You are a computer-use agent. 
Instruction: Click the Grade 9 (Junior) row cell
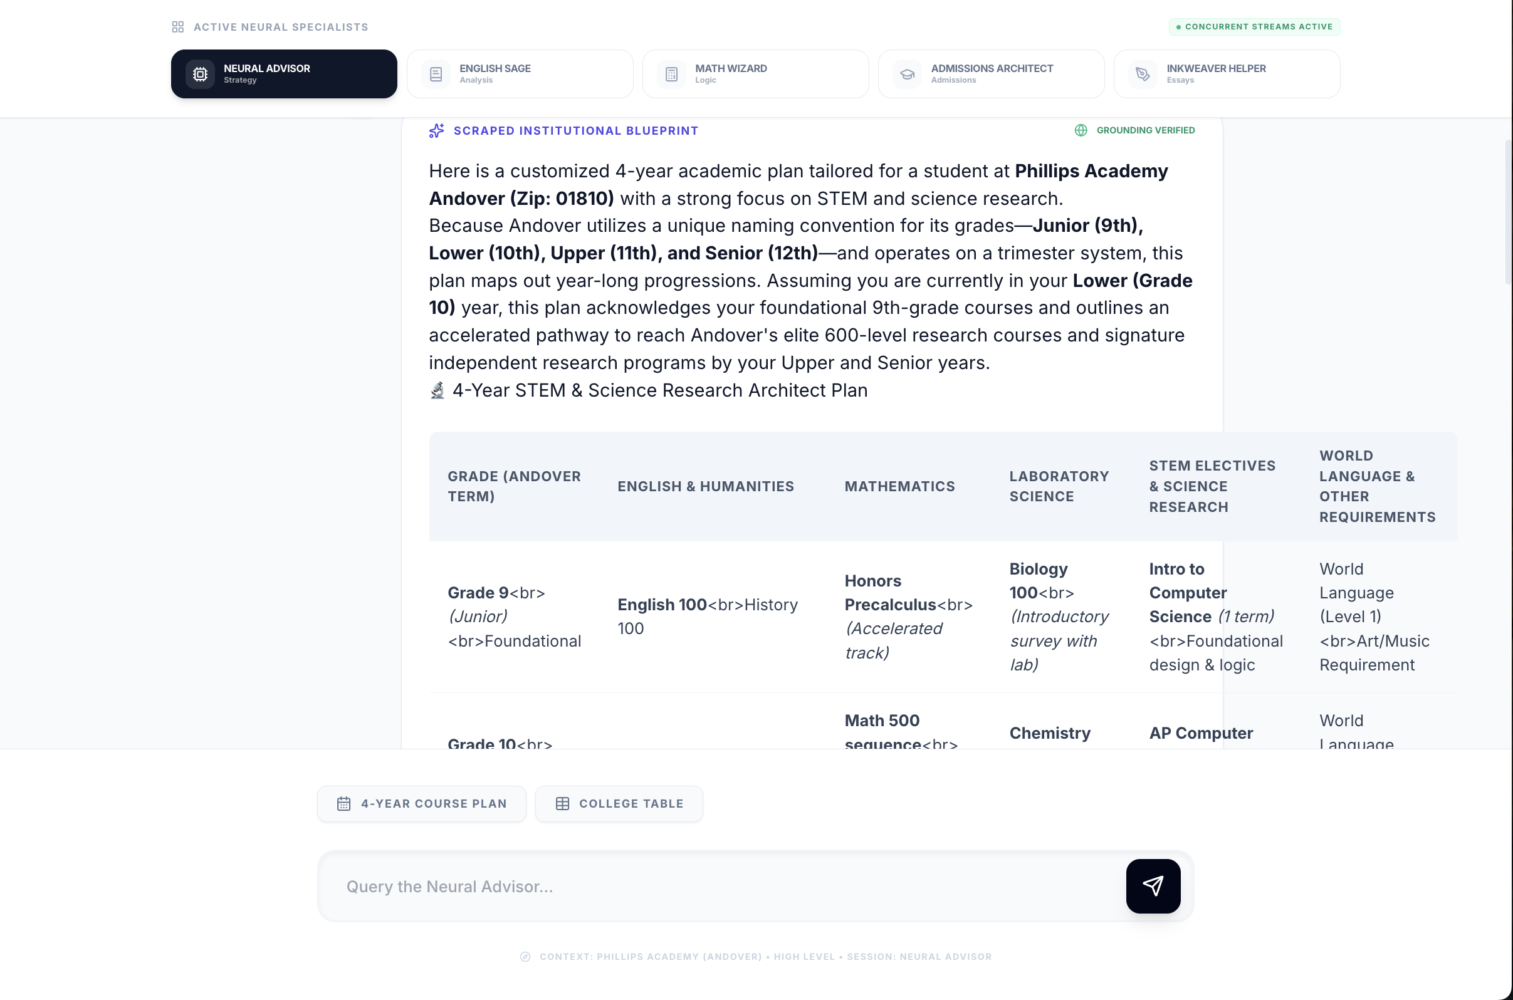(x=514, y=617)
